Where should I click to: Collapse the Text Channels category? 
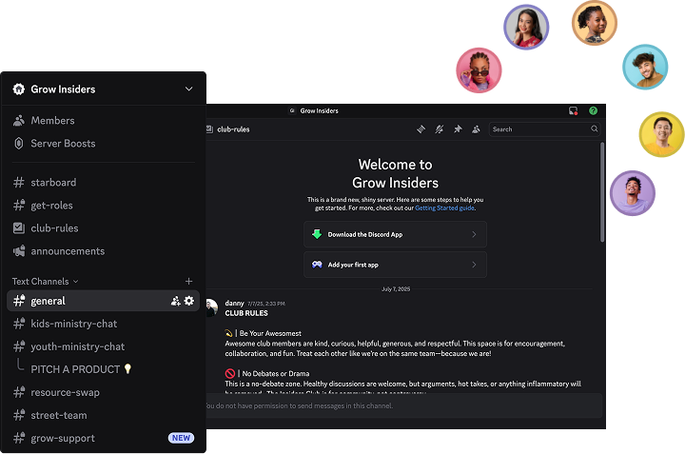(45, 282)
